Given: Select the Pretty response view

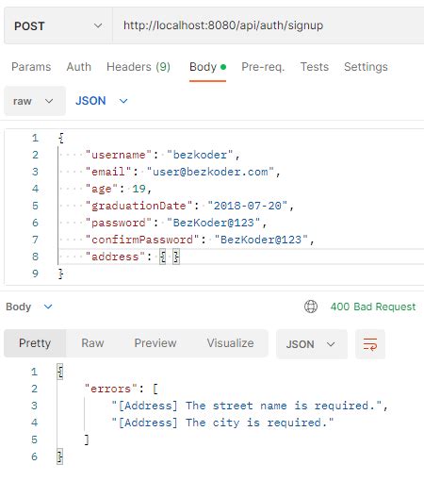Looking at the screenshot, I should tap(35, 343).
